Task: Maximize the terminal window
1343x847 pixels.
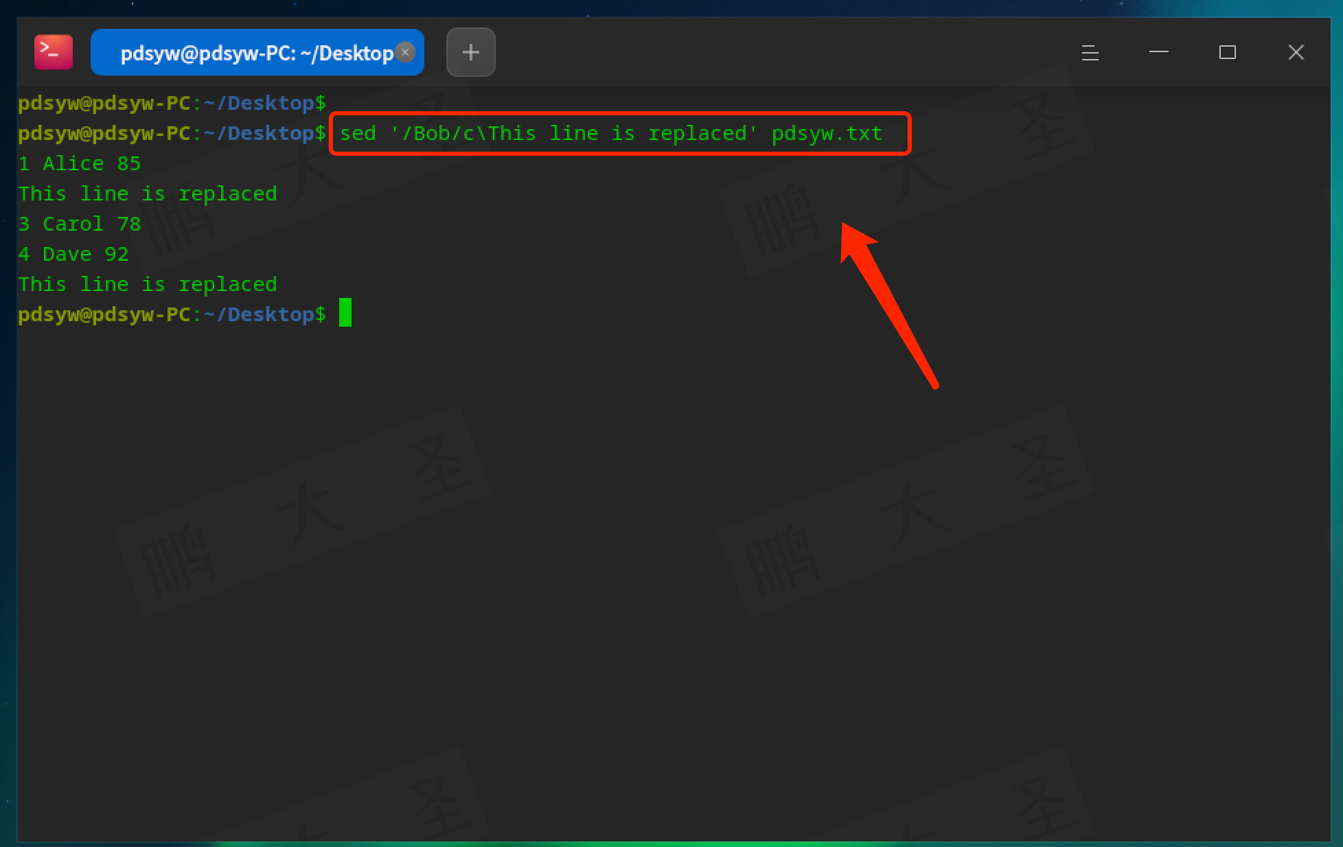Action: coord(1227,52)
